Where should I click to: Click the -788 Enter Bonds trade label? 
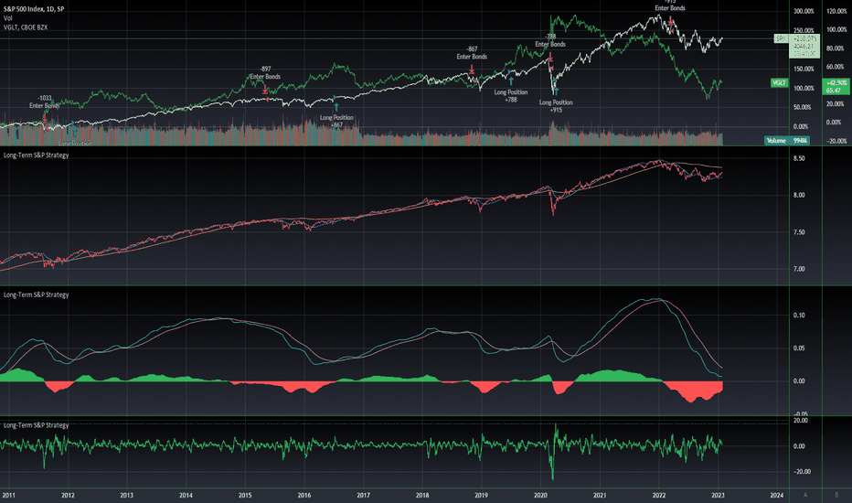point(550,40)
